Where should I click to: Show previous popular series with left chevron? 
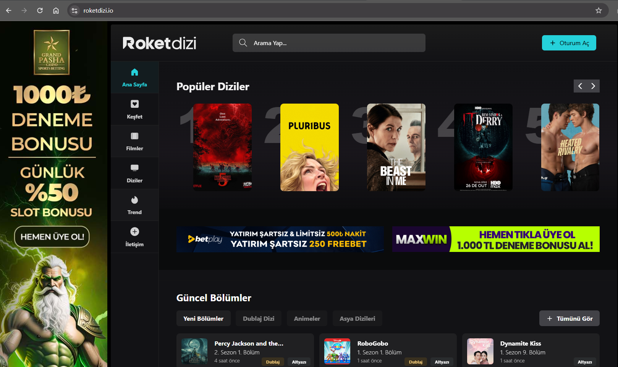point(580,86)
